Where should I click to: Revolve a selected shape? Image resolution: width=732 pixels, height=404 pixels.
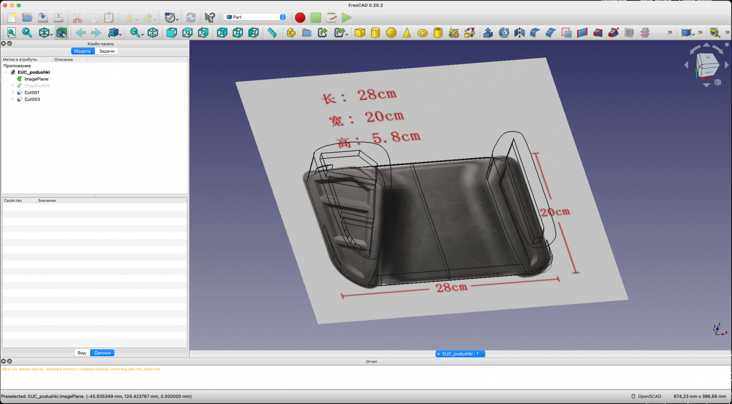click(x=504, y=32)
